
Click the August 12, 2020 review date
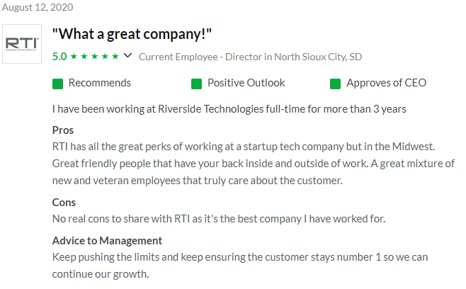[x=38, y=7]
